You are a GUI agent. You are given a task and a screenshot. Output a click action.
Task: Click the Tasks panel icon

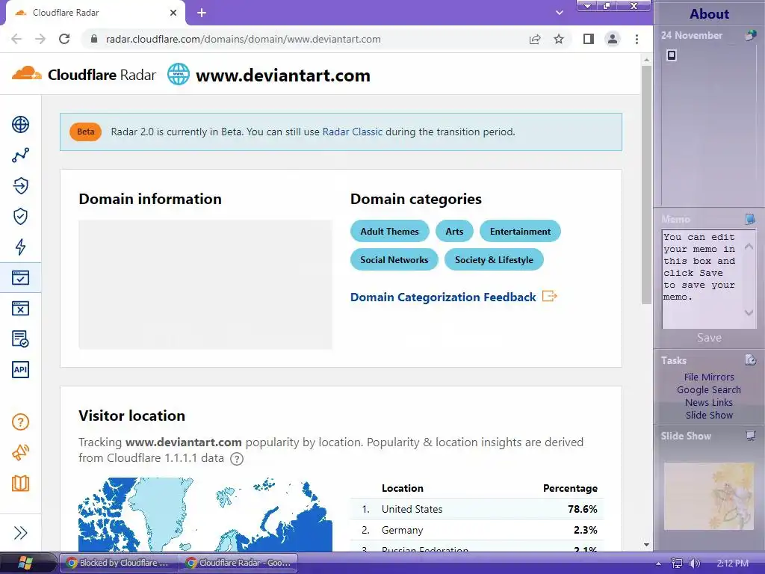pyautogui.click(x=750, y=359)
